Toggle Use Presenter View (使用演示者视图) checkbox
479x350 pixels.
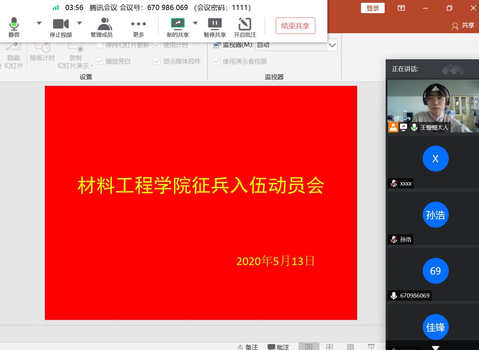(x=217, y=61)
